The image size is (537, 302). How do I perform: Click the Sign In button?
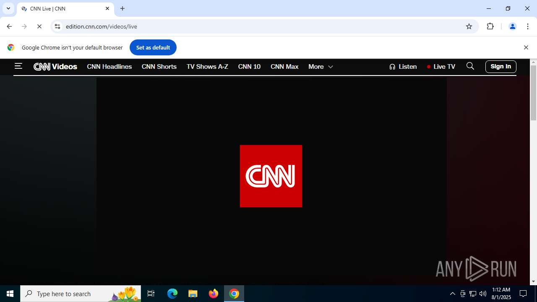tap(501, 66)
